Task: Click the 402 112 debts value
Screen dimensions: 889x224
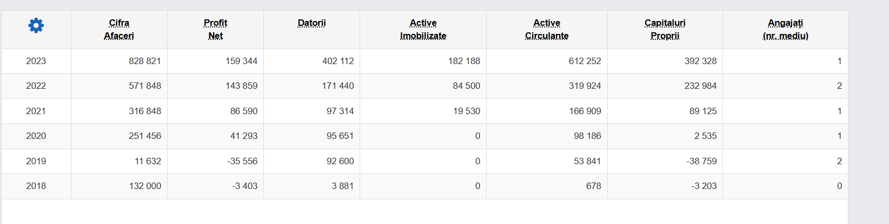Action: coord(338,61)
